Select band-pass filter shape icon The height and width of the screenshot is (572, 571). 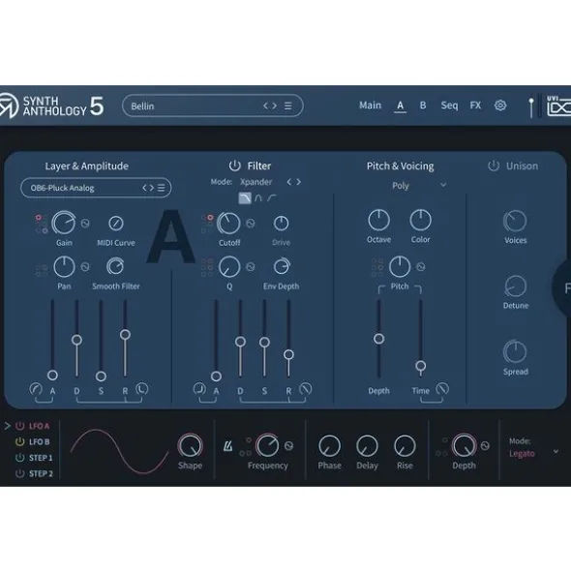pyautogui.click(x=258, y=198)
